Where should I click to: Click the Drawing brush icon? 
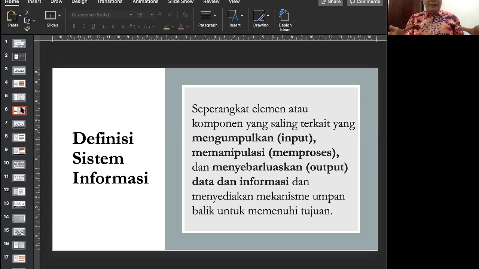click(259, 15)
